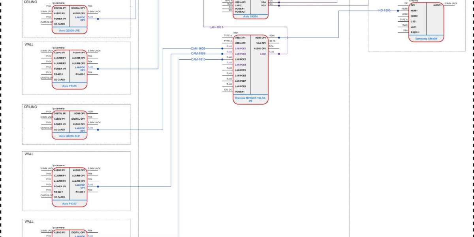Click the Axis P1375 device label
The height and width of the screenshot is (237, 474).
coord(70,86)
